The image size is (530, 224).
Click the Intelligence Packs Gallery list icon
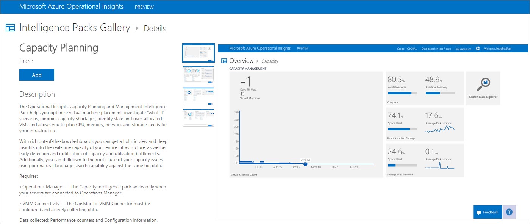pos(10,28)
